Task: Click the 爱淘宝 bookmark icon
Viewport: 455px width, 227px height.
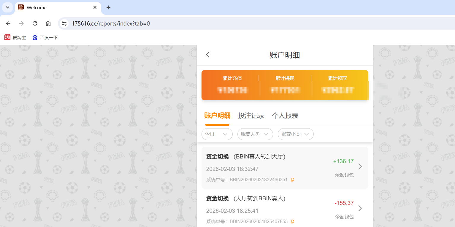Action: tap(7, 37)
